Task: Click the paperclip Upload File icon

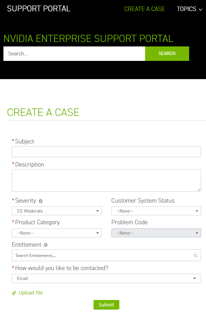Action: pos(14,293)
